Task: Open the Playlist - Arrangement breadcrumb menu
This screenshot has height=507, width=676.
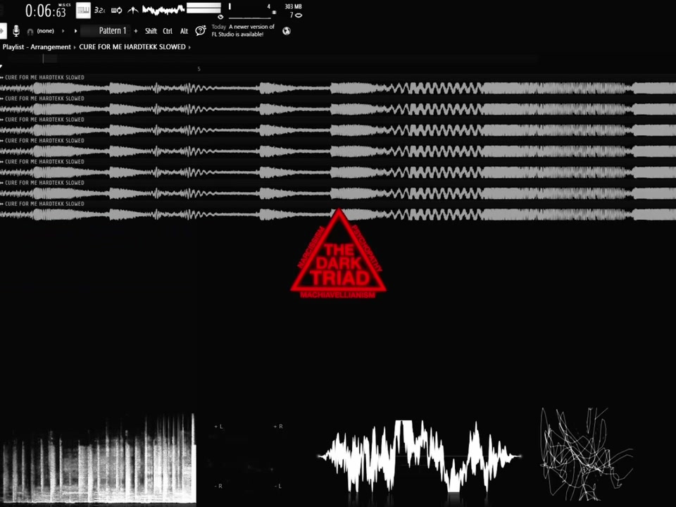Action: pos(37,47)
